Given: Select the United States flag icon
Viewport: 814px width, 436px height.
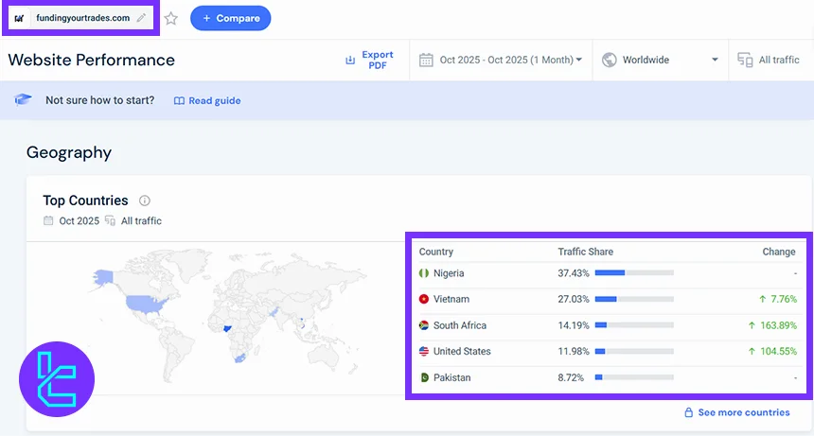Looking at the screenshot, I should [424, 352].
